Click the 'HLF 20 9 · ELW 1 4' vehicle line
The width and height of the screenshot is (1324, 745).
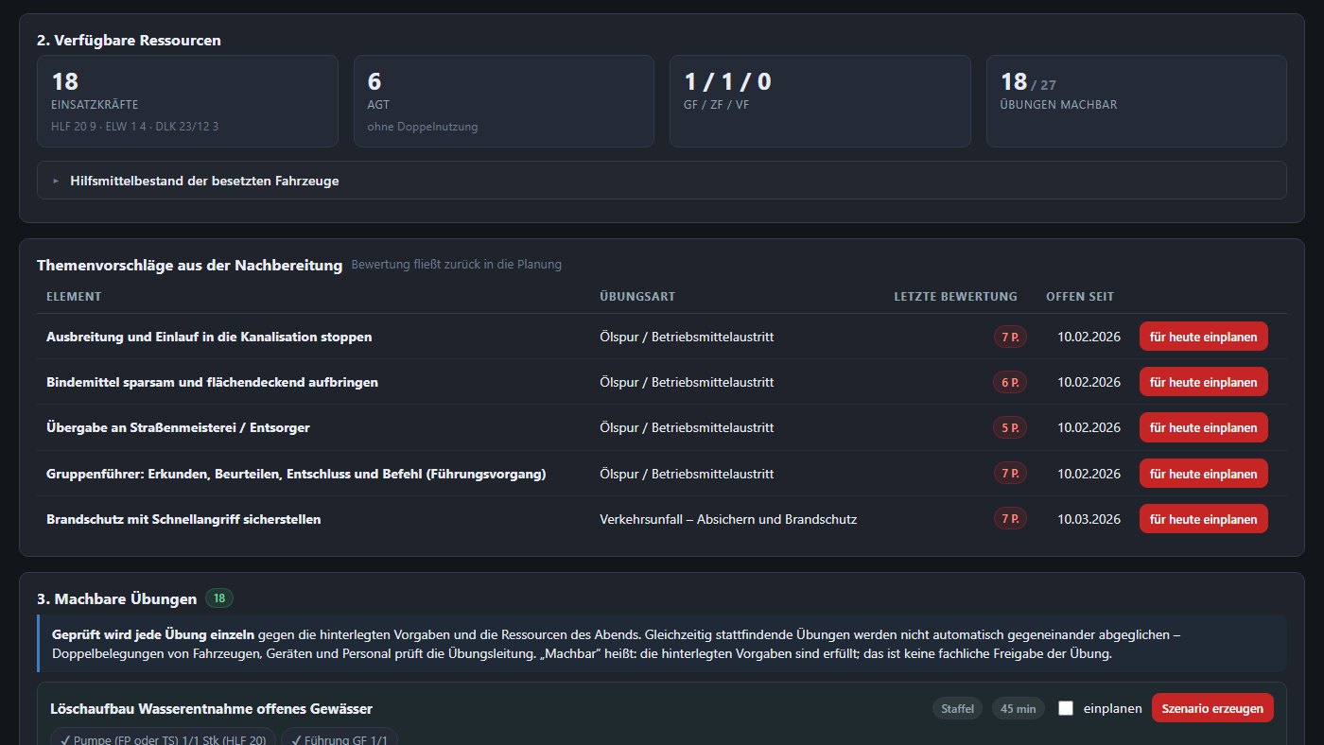tap(135, 127)
